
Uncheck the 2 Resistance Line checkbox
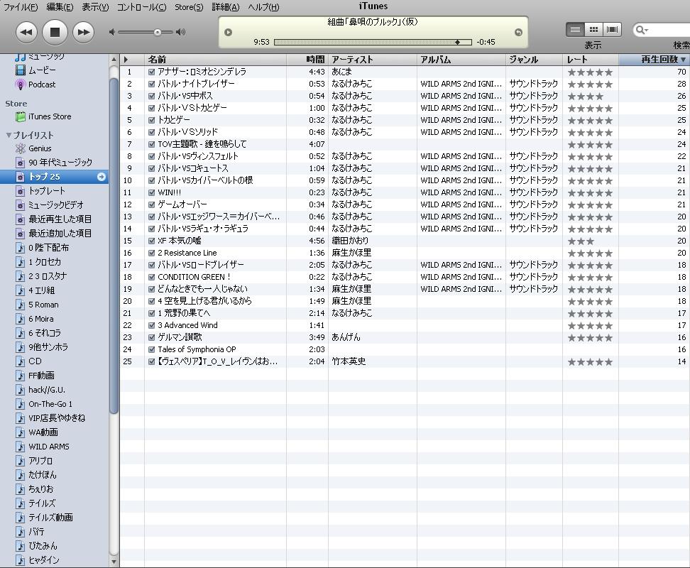[151, 253]
